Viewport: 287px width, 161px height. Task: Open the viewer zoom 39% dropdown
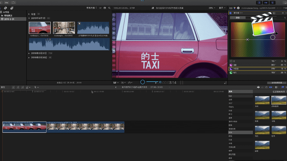point(212,8)
